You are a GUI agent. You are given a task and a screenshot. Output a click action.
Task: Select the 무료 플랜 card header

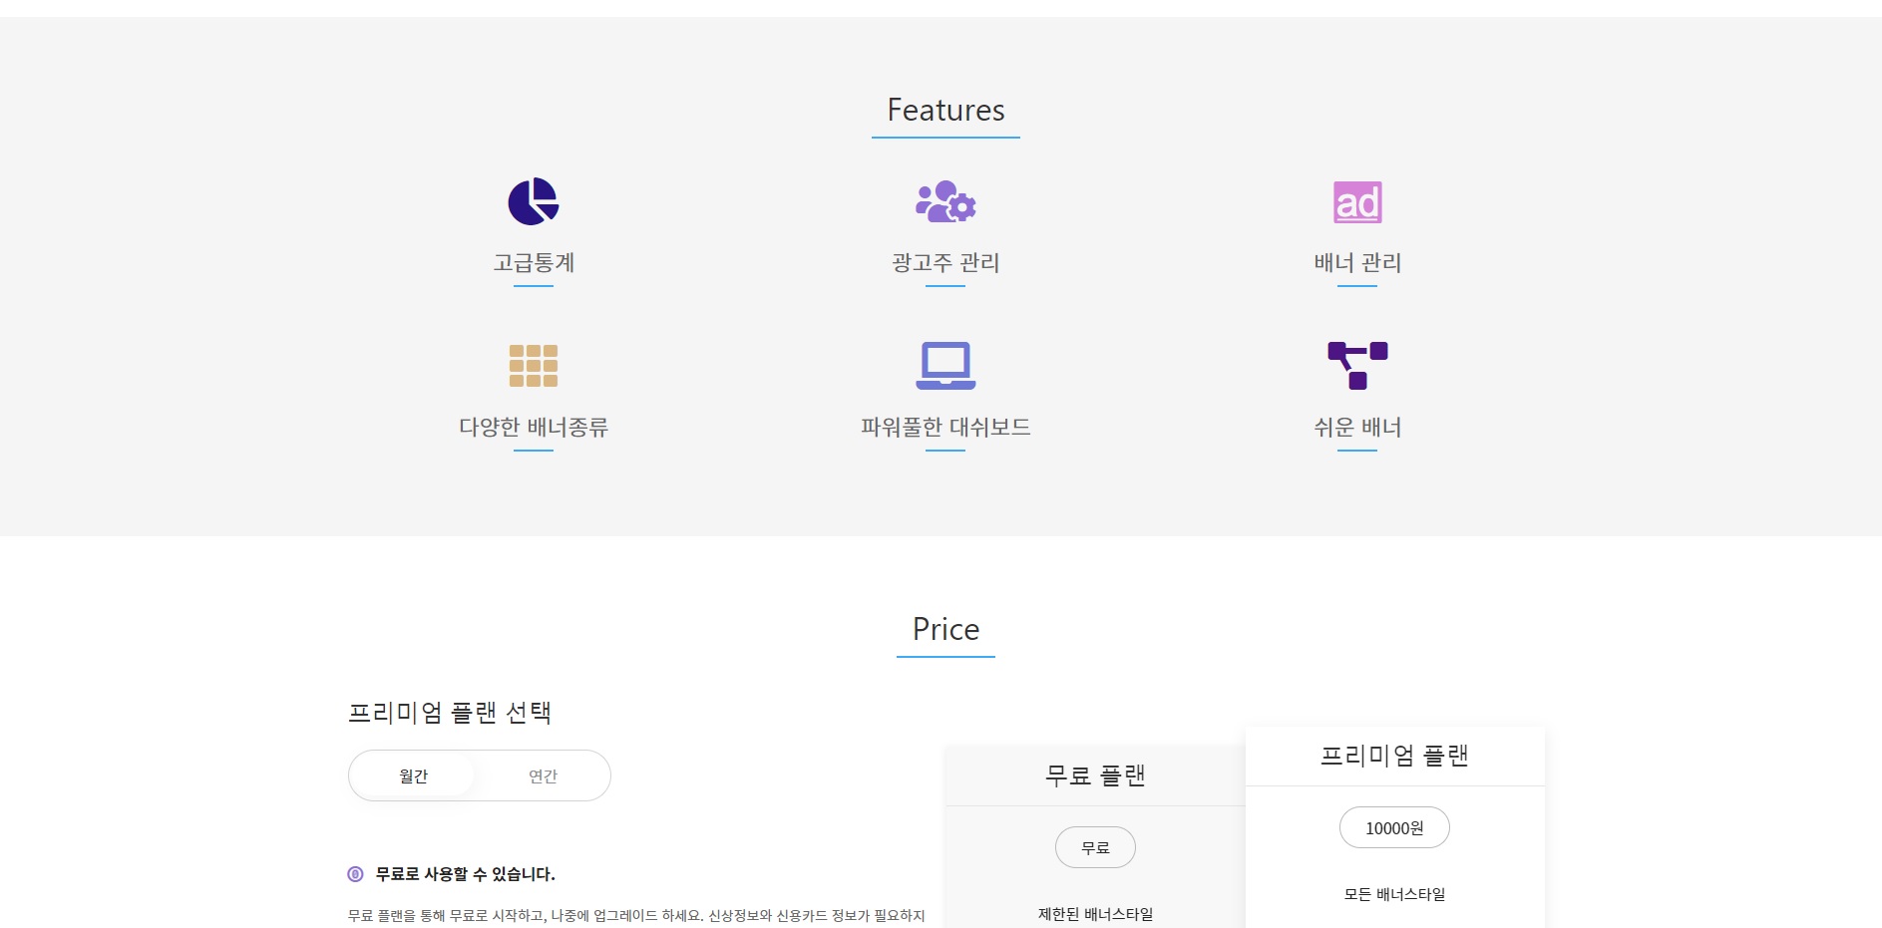pos(1094,775)
